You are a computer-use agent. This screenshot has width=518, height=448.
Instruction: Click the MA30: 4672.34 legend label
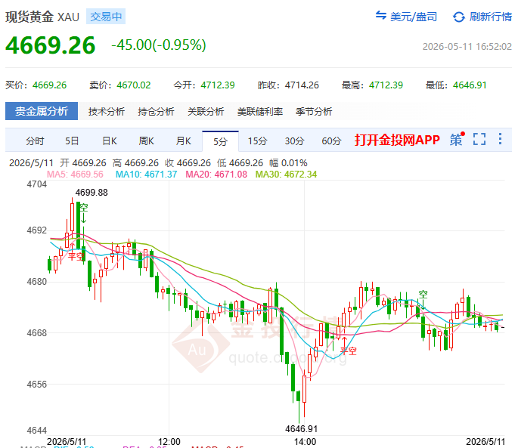(x=286, y=175)
